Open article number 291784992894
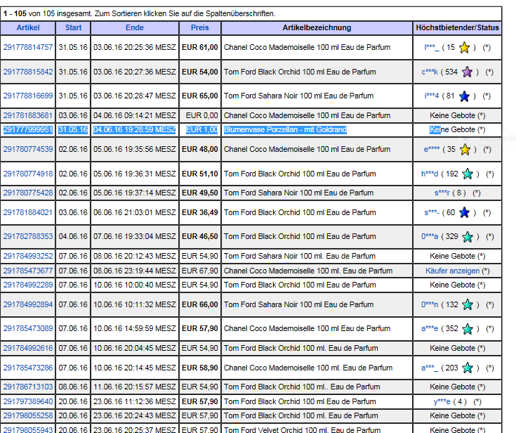 pos(28,304)
